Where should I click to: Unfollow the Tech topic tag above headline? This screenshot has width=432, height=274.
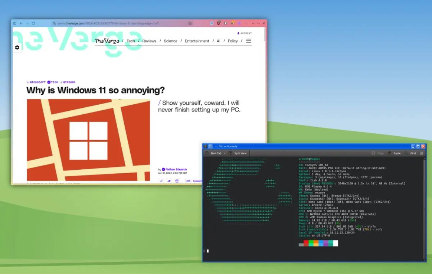(53, 82)
